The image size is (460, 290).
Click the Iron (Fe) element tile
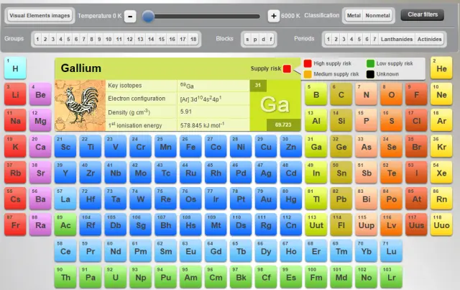[x=190, y=147]
